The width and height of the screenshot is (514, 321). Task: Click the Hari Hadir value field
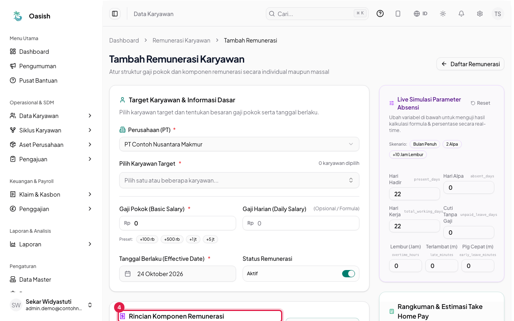click(414, 194)
